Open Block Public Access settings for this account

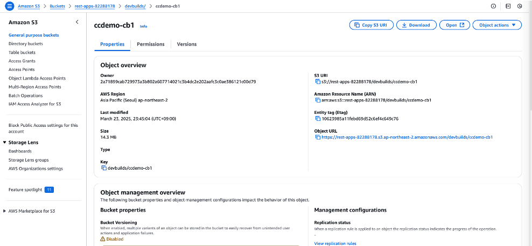(x=43, y=128)
